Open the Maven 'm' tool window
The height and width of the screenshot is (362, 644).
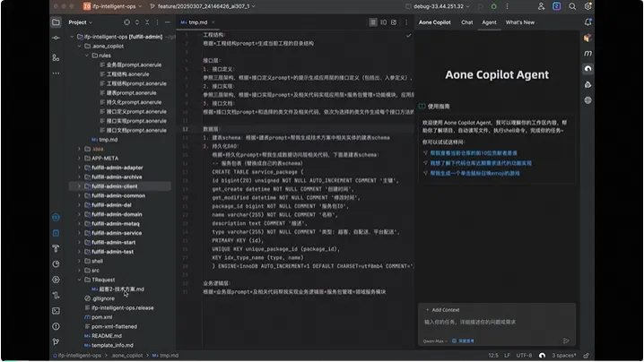tap(587, 53)
